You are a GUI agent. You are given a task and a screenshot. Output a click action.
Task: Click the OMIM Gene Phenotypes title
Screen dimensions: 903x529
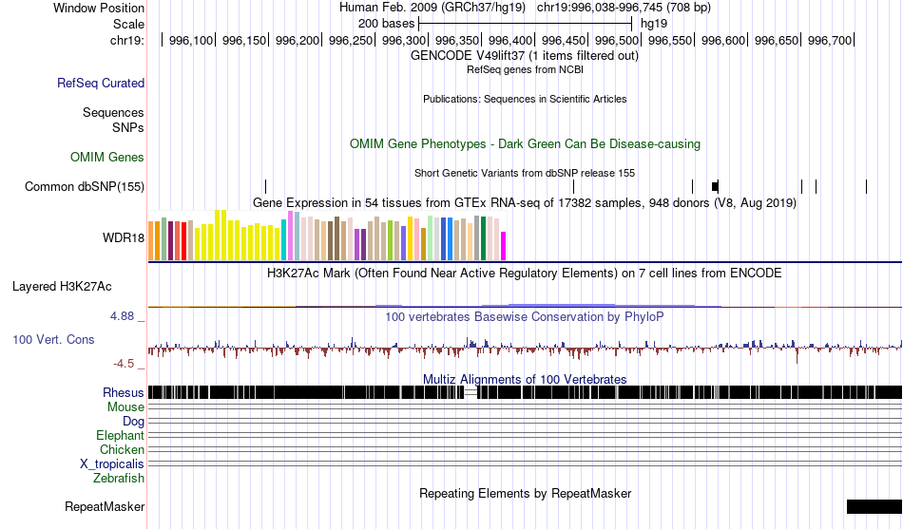(525, 144)
